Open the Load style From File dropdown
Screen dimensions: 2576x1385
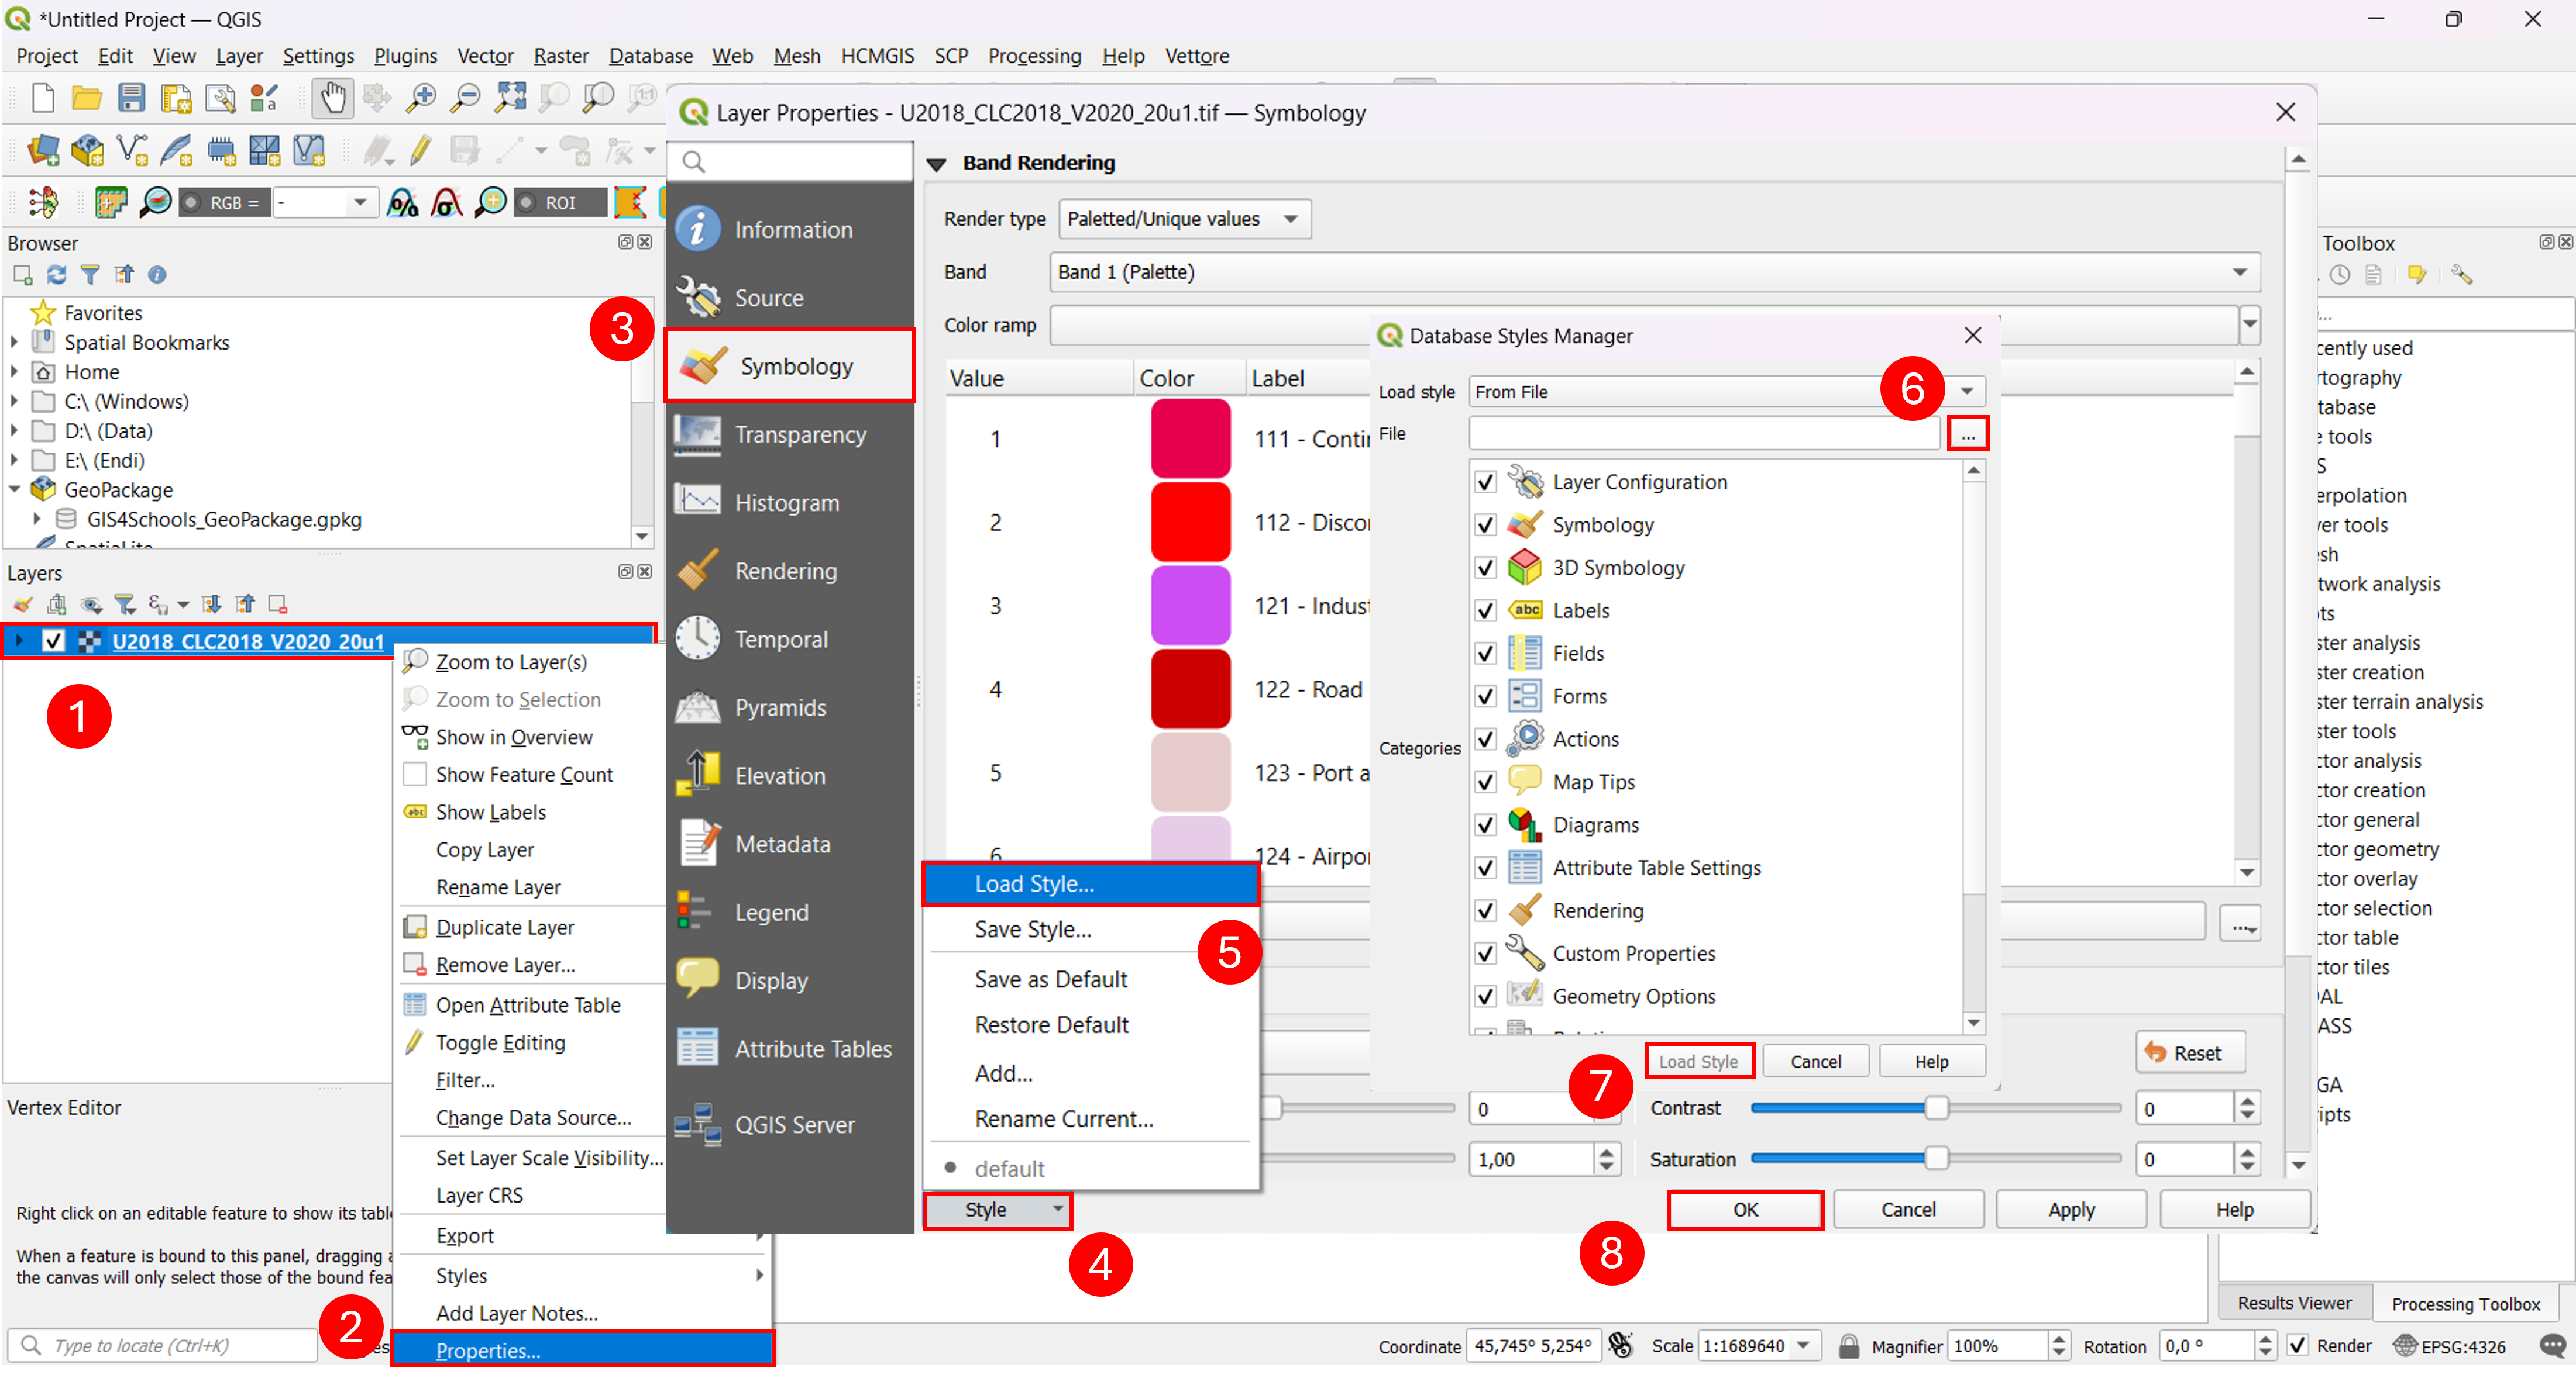click(x=1726, y=393)
